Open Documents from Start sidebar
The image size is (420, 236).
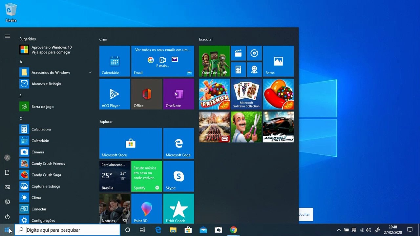[7, 172]
